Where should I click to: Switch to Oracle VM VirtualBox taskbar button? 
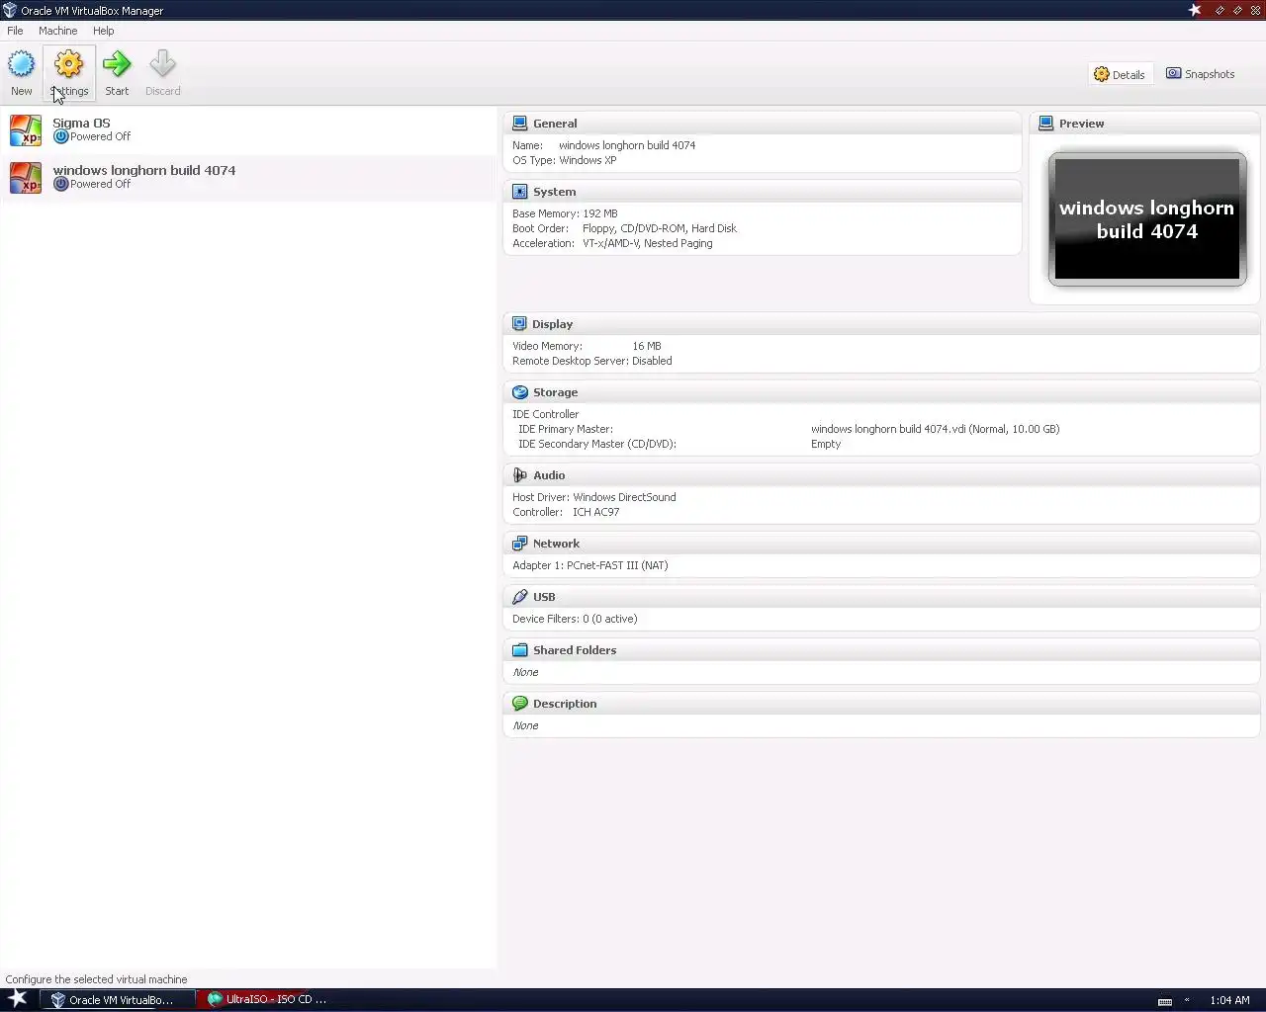117,1000
